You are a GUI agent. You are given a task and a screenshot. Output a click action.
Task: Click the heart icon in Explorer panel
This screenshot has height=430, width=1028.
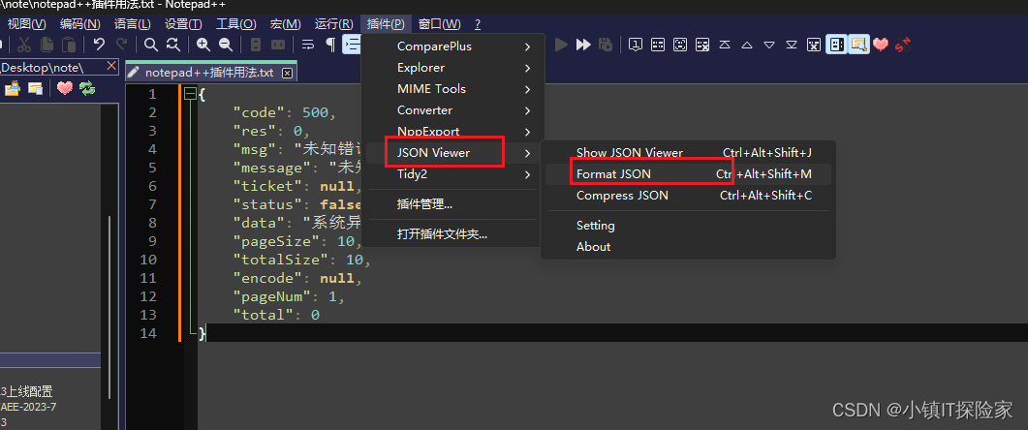[64, 88]
